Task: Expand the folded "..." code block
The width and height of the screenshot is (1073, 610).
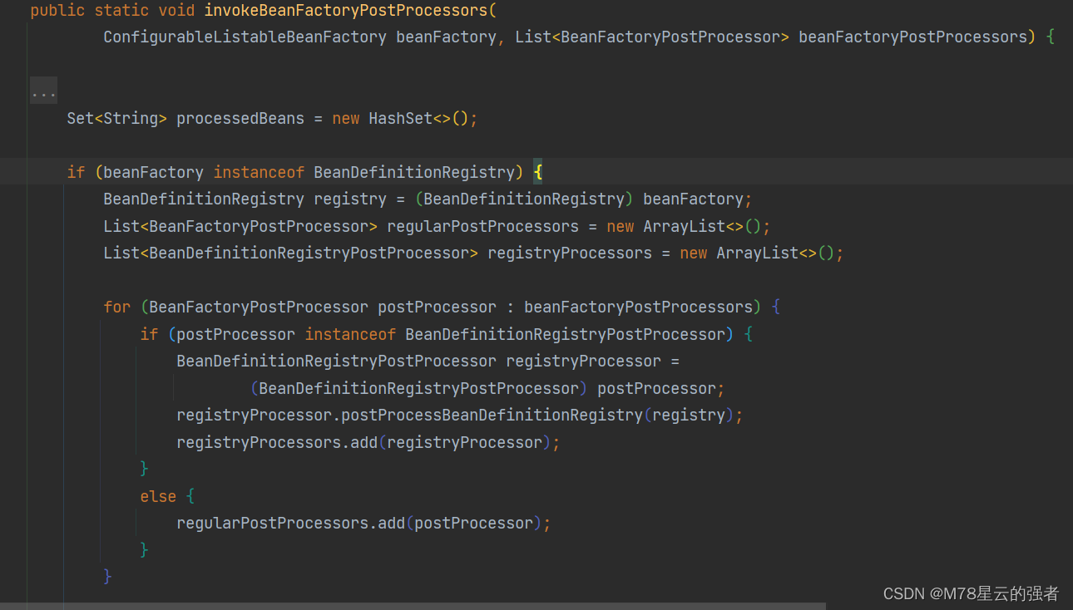Action: click(43, 91)
